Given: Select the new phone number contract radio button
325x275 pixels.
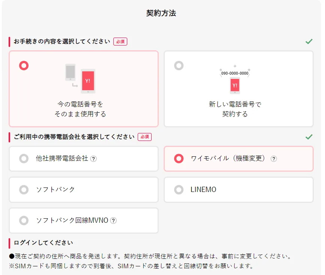Looking at the screenshot, I should (x=179, y=66).
